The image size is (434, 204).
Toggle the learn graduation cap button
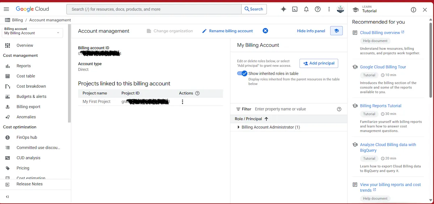(336, 31)
